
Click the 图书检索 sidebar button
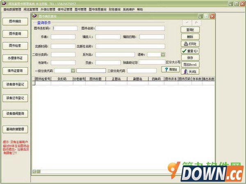pyautogui.click(x=15, y=46)
